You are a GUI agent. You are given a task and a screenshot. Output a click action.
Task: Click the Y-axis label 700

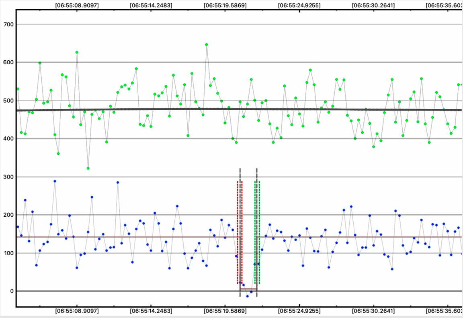[x=8, y=25]
